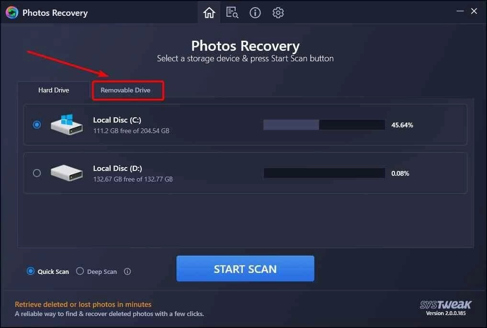Switch to the Removable Drive tab
The height and width of the screenshot is (328, 487).
125,90
